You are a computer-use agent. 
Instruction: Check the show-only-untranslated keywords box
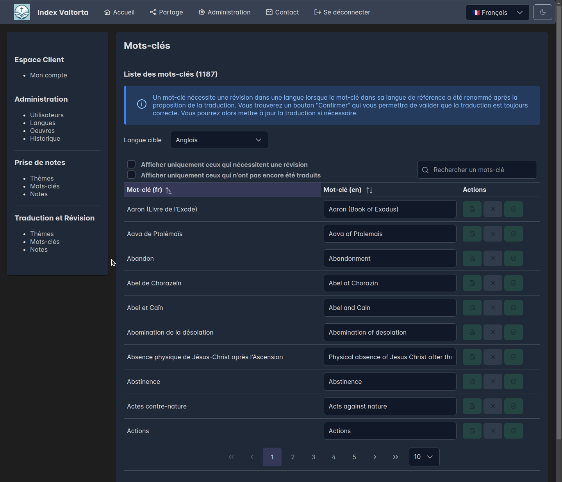pyautogui.click(x=131, y=175)
